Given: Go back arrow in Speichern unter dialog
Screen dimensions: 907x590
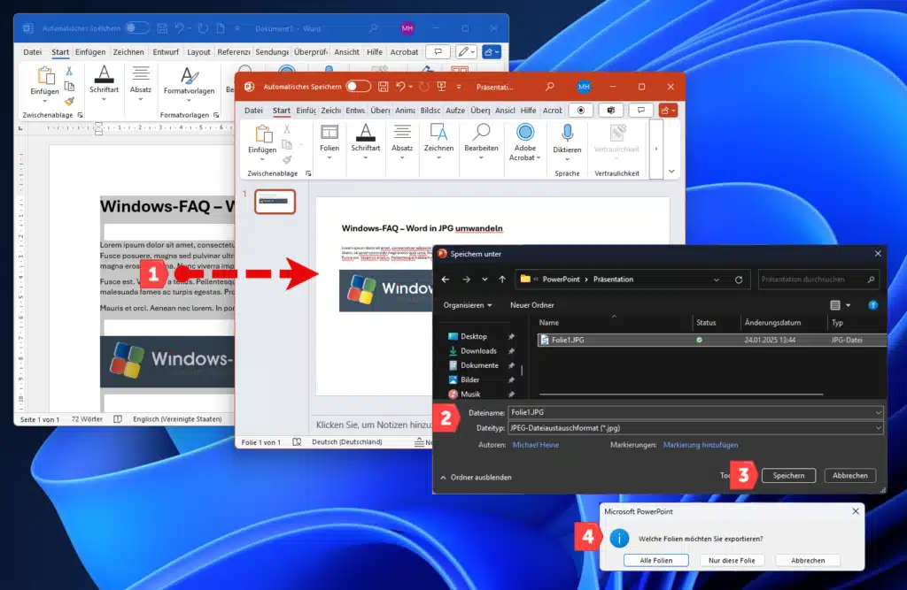Looking at the screenshot, I should [445, 280].
